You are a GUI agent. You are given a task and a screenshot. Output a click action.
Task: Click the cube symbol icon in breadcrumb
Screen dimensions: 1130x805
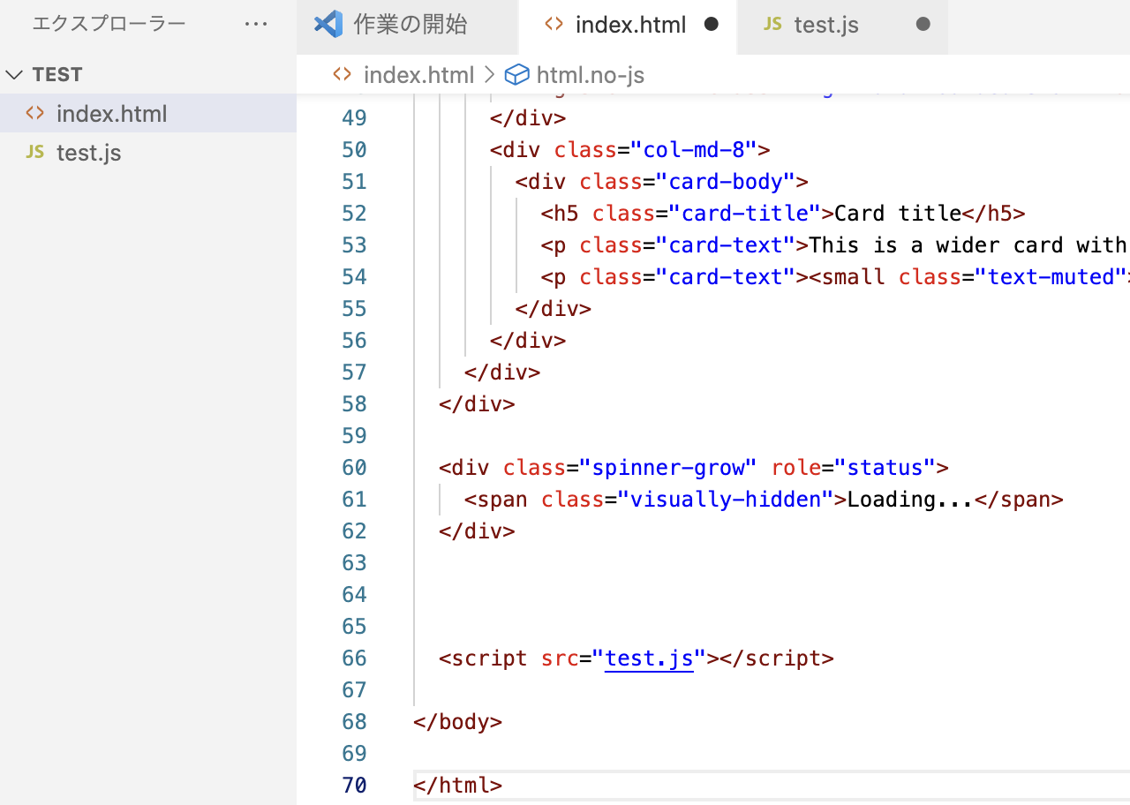pos(516,75)
